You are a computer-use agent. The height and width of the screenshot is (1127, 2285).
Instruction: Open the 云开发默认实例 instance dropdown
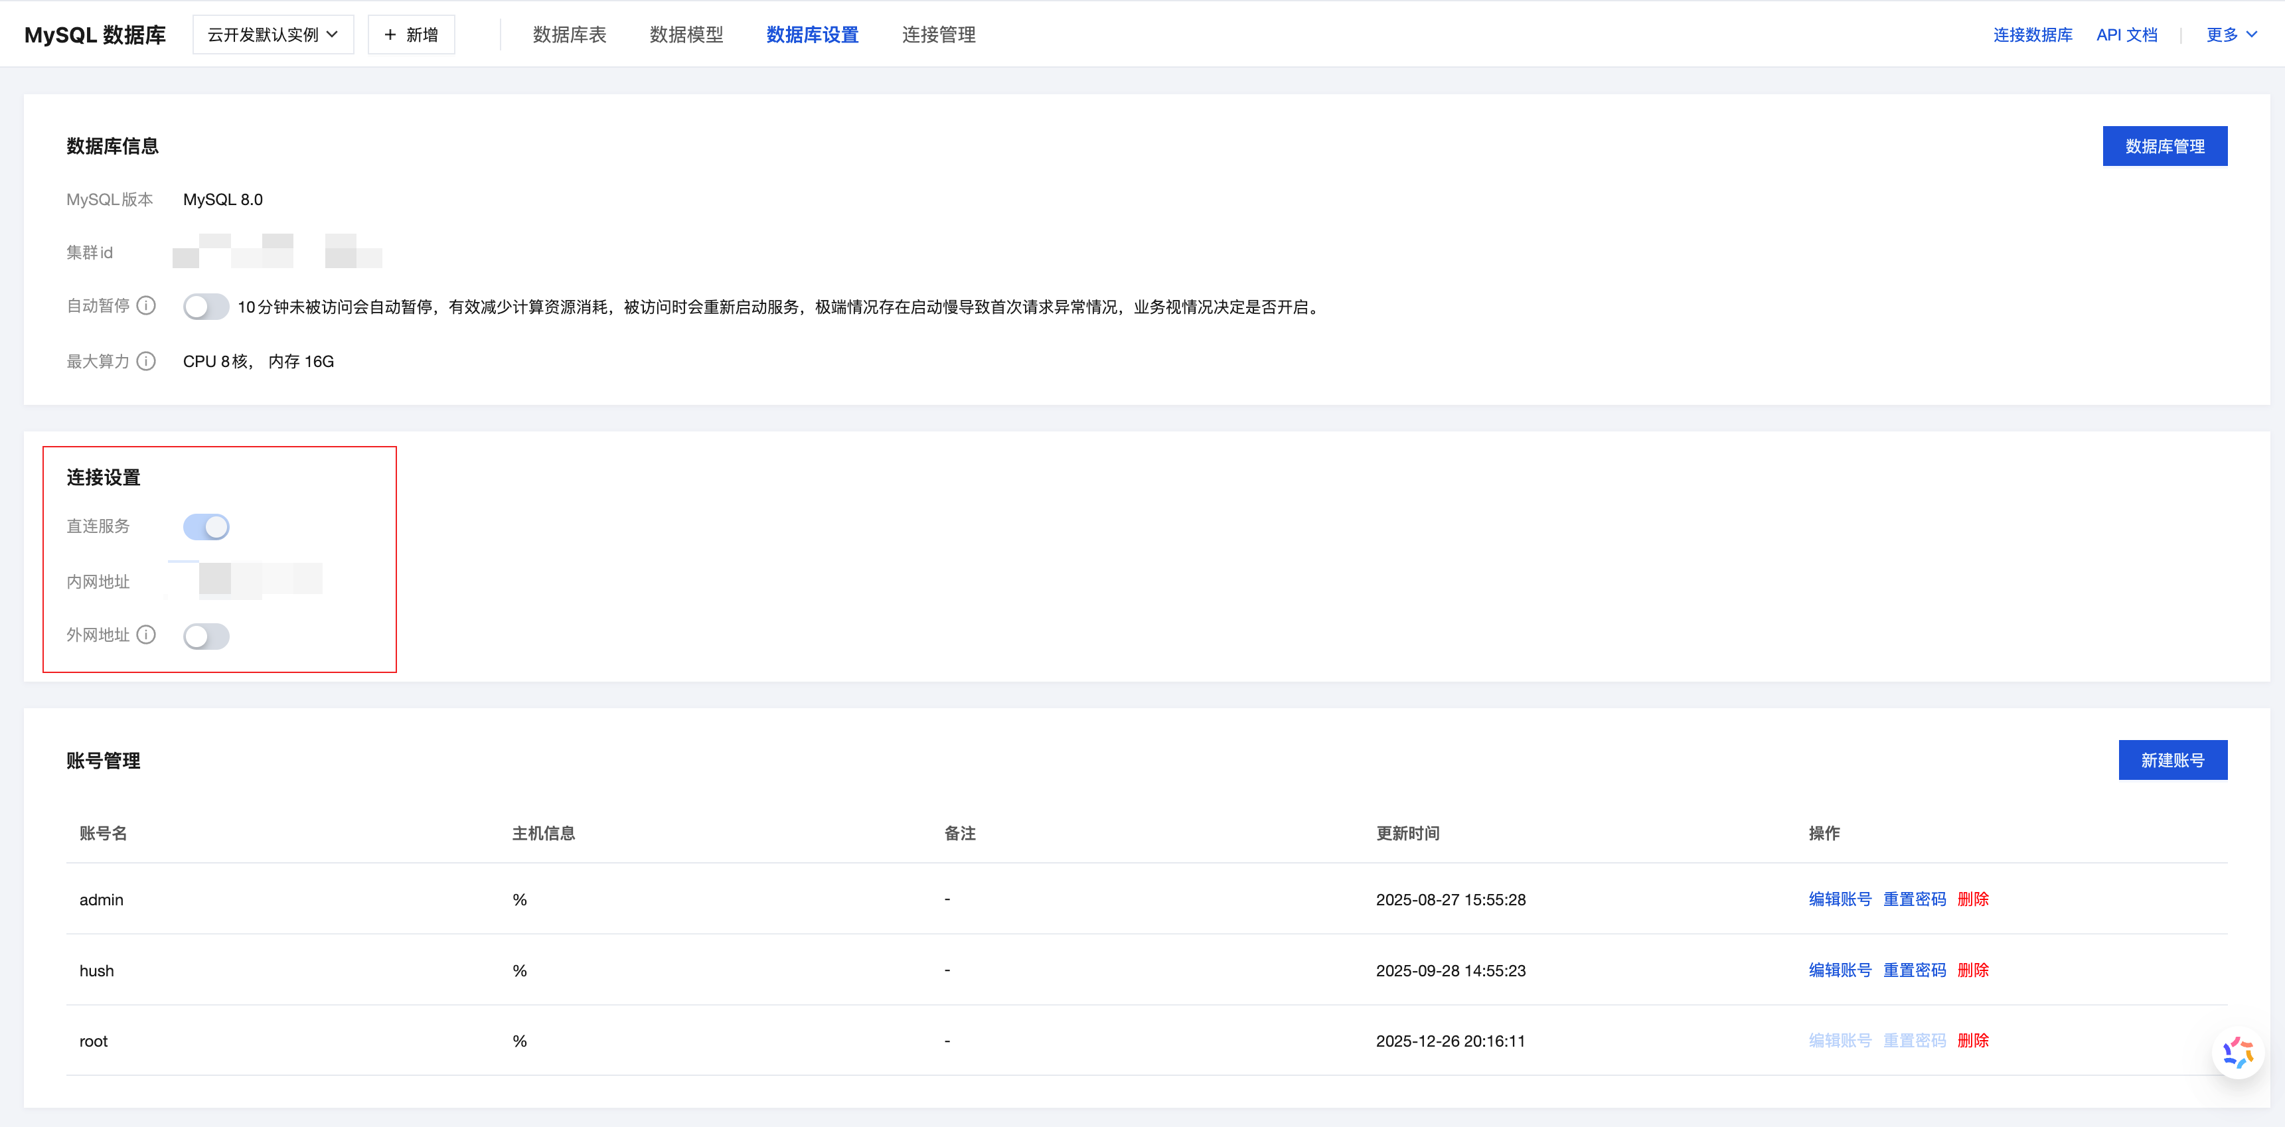pos(272,34)
